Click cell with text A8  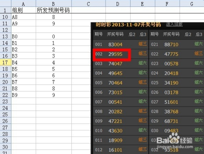[x=24, y=17]
